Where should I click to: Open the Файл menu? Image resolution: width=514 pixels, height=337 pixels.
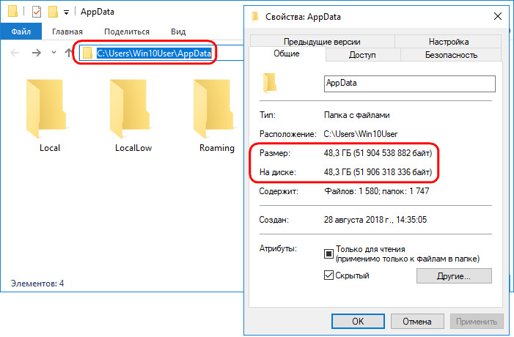pyautogui.click(x=21, y=32)
